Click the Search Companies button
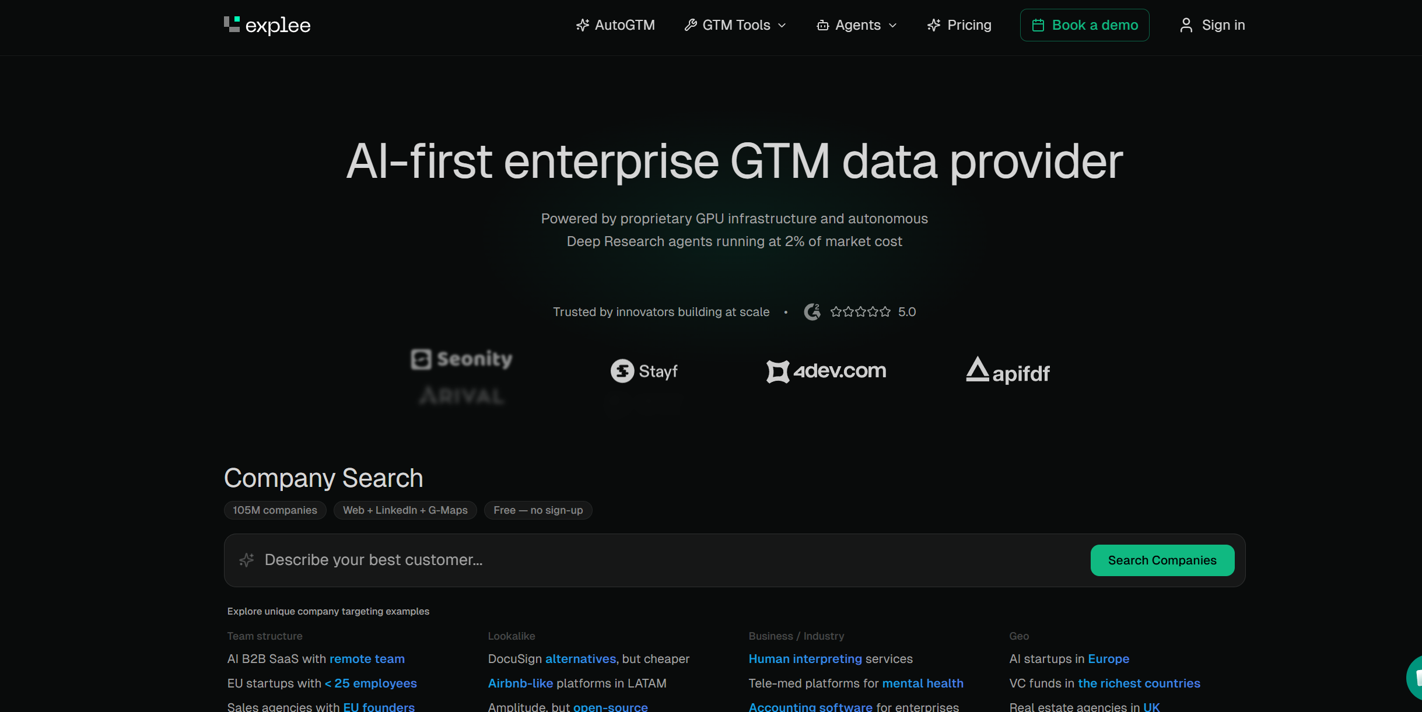This screenshot has width=1422, height=712. point(1162,560)
